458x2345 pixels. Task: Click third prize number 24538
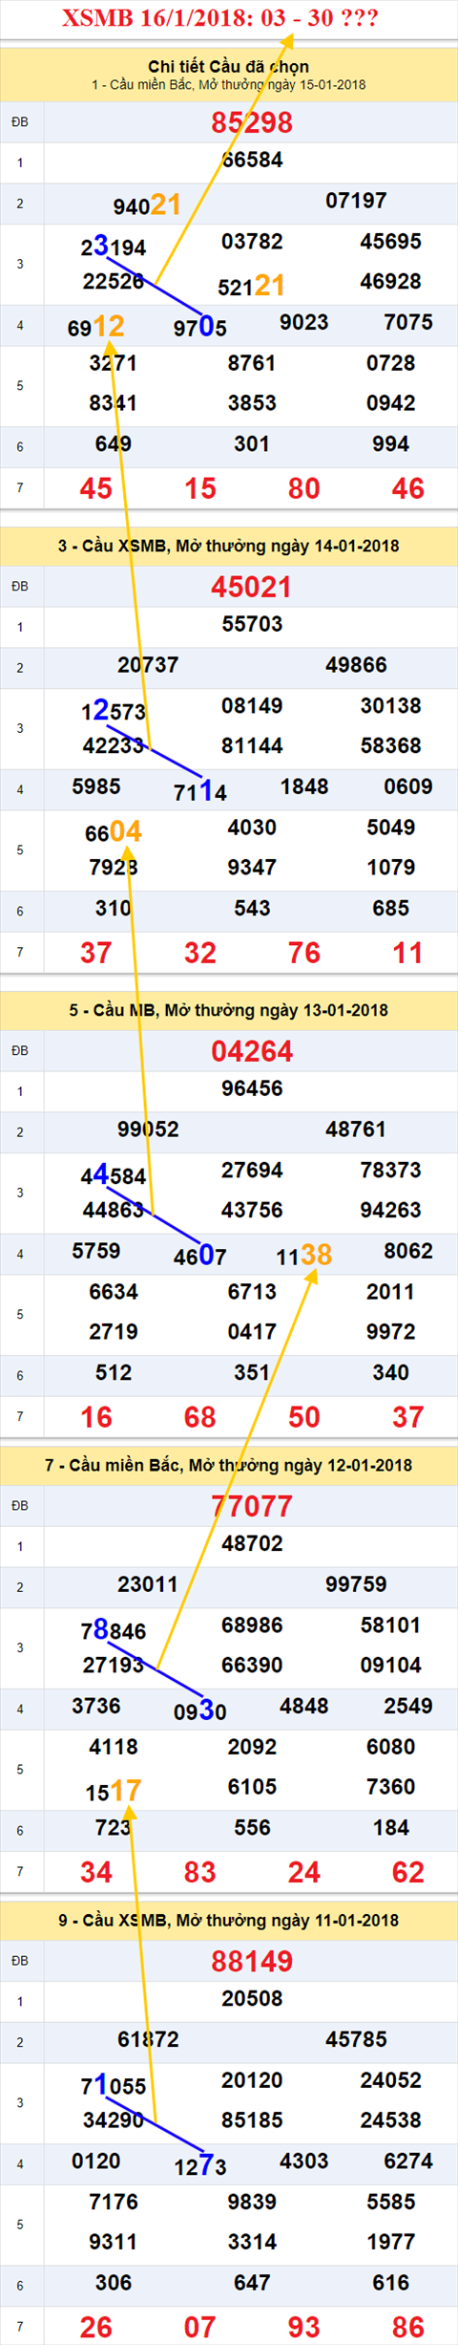390,2120
